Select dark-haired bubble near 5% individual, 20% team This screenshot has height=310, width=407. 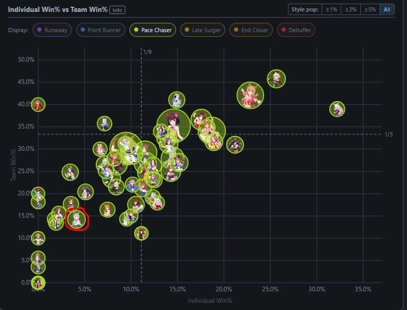point(85,192)
